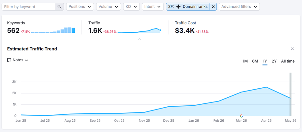Click the Traffic 1.6K metric
Viewport: 302px width, 132px height.
pyautogui.click(x=95, y=31)
